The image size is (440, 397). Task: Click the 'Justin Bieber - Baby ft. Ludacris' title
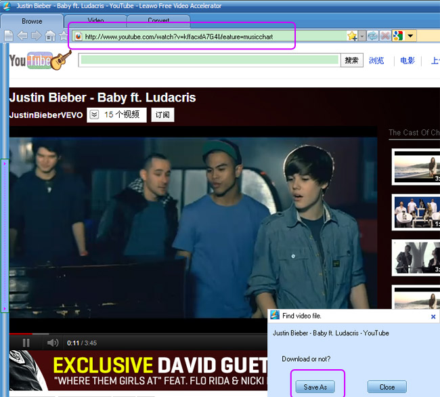point(103,98)
